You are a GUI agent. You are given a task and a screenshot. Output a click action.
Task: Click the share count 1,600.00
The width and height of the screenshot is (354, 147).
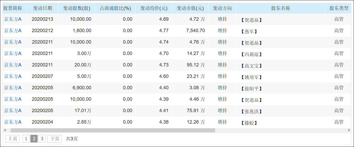[82, 31]
